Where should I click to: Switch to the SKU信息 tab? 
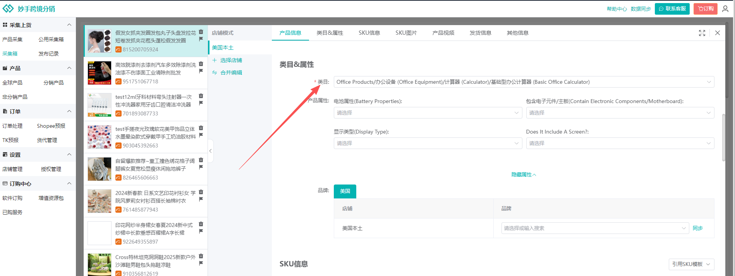369,33
